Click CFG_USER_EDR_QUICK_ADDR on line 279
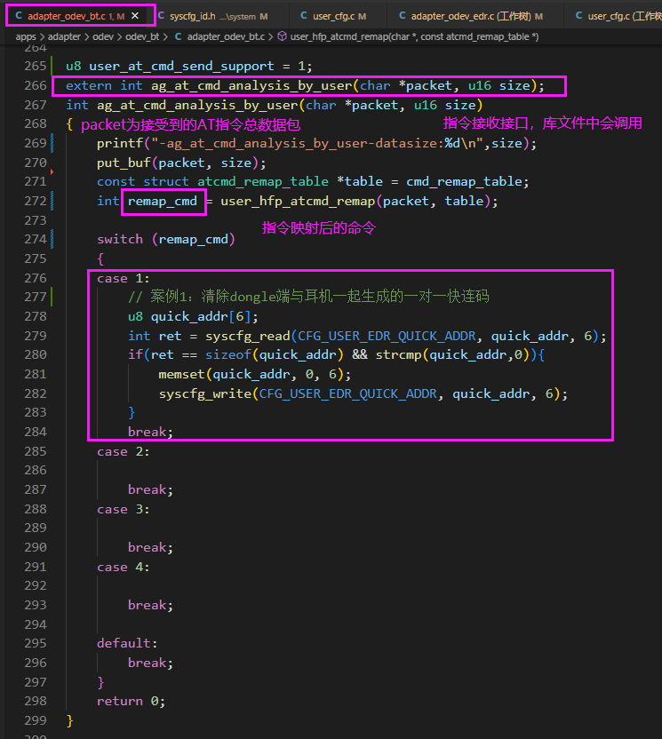The image size is (662, 739). point(387,336)
